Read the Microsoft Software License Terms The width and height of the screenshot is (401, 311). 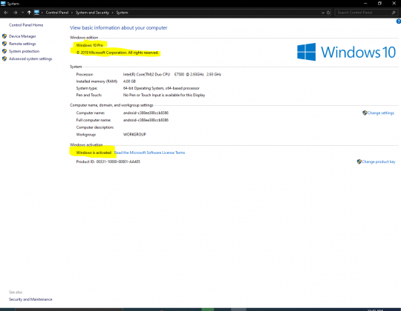[x=149, y=153]
